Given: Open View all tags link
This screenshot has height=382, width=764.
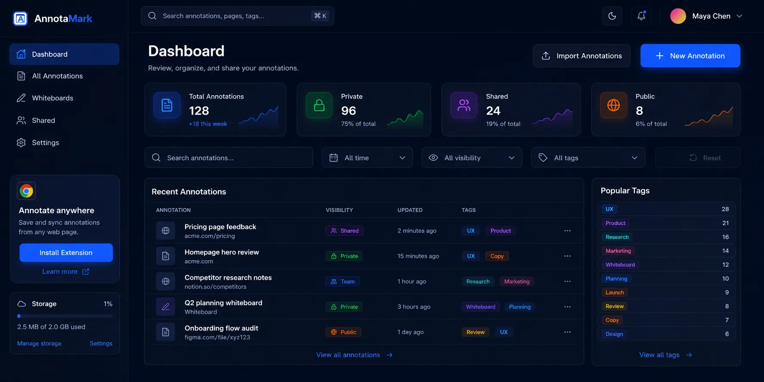Looking at the screenshot, I should click(666, 355).
